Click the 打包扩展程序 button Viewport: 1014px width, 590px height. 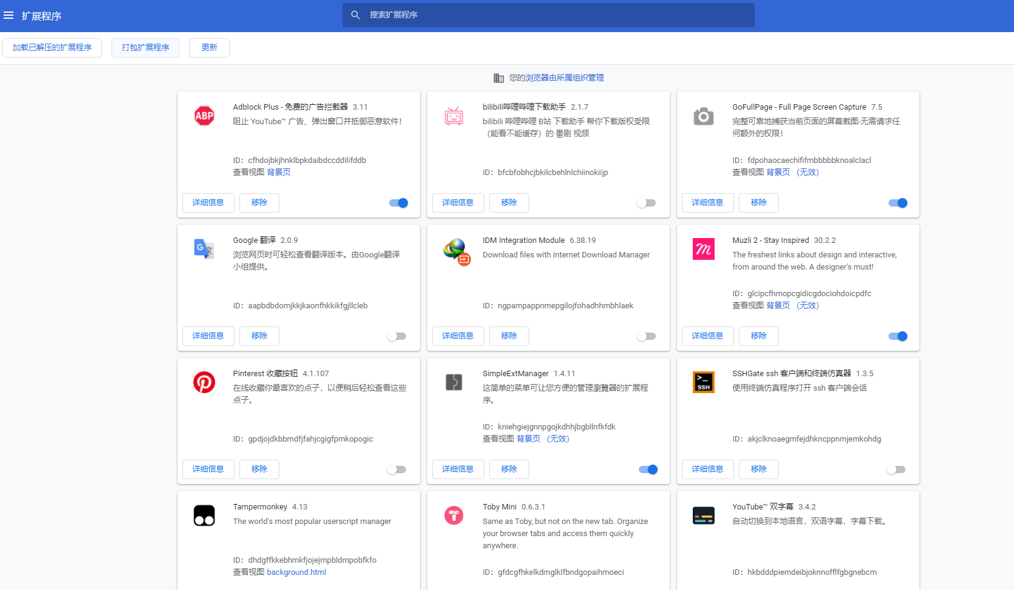pyautogui.click(x=145, y=48)
